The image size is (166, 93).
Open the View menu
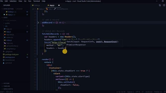[20, 1]
